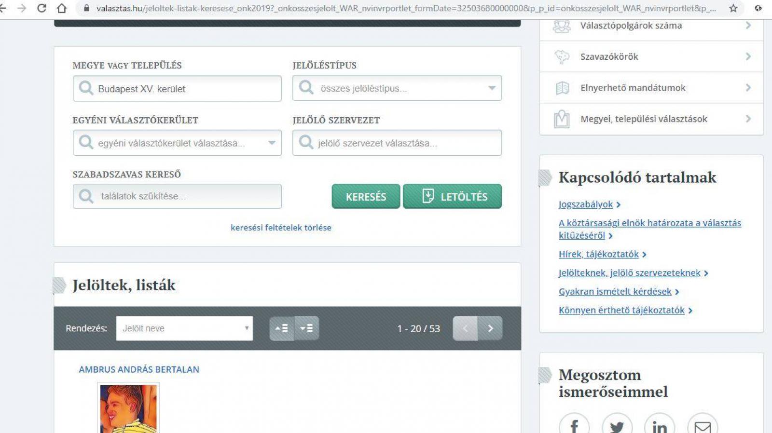Viewport: 772px width, 433px height.
Task: Click the address bar URL
Action: pos(406,8)
